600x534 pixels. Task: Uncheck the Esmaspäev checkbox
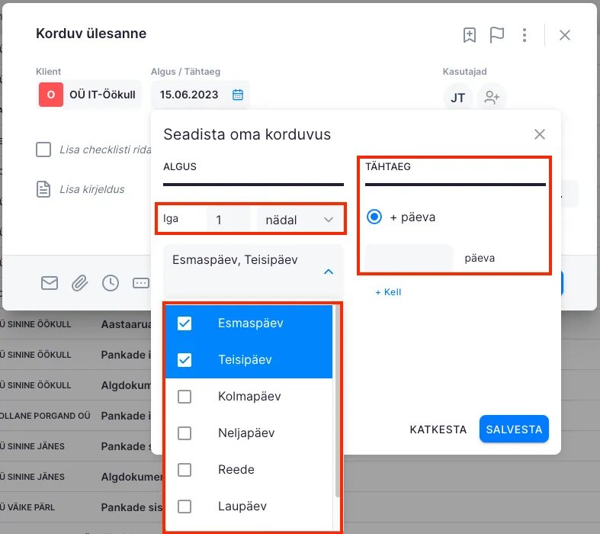184,323
